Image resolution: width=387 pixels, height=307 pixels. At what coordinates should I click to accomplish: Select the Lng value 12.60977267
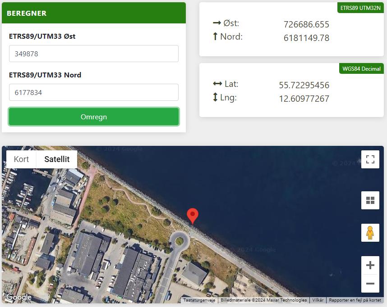[x=304, y=99]
